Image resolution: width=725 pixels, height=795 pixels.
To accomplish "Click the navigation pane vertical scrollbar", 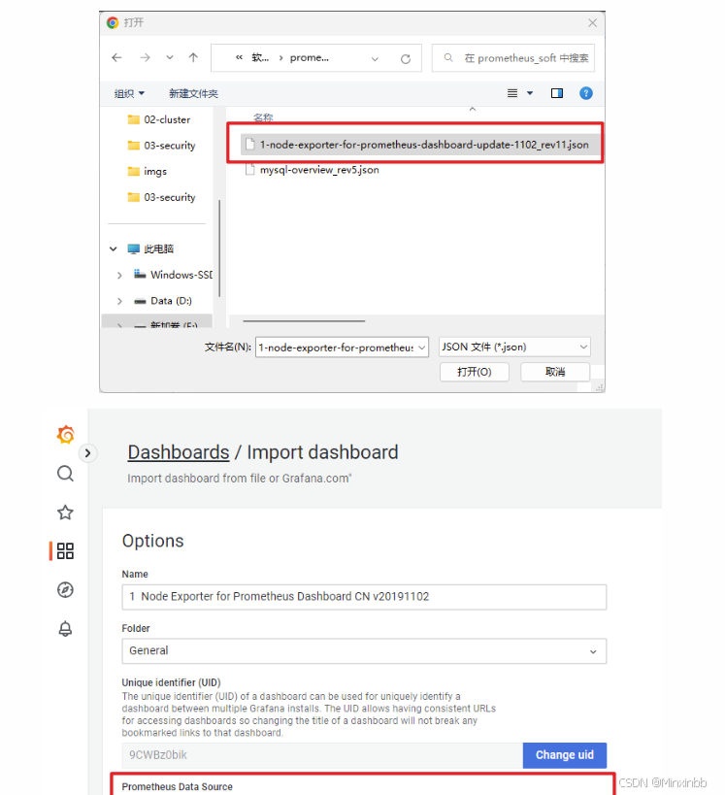I will coord(219,248).
